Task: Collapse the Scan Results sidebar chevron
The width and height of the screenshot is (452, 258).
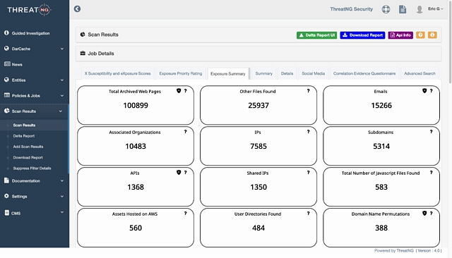Action: [61, 111]
